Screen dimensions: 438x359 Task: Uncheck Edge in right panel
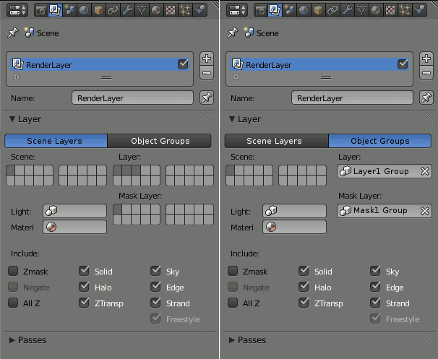[x=375, y=287]
